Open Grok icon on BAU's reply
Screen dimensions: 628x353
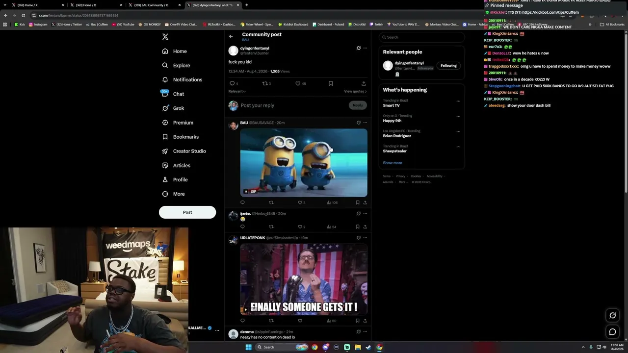coord(358,123)
